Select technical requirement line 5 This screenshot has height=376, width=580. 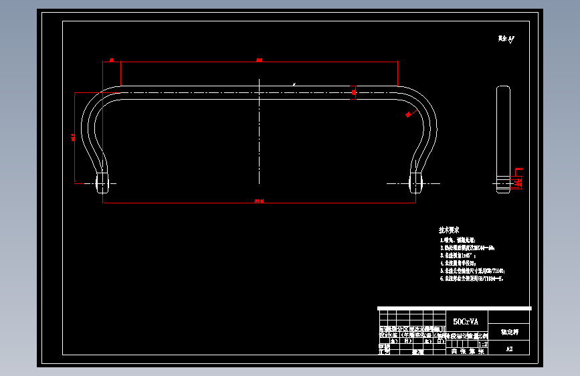click(x=472, y=271)
